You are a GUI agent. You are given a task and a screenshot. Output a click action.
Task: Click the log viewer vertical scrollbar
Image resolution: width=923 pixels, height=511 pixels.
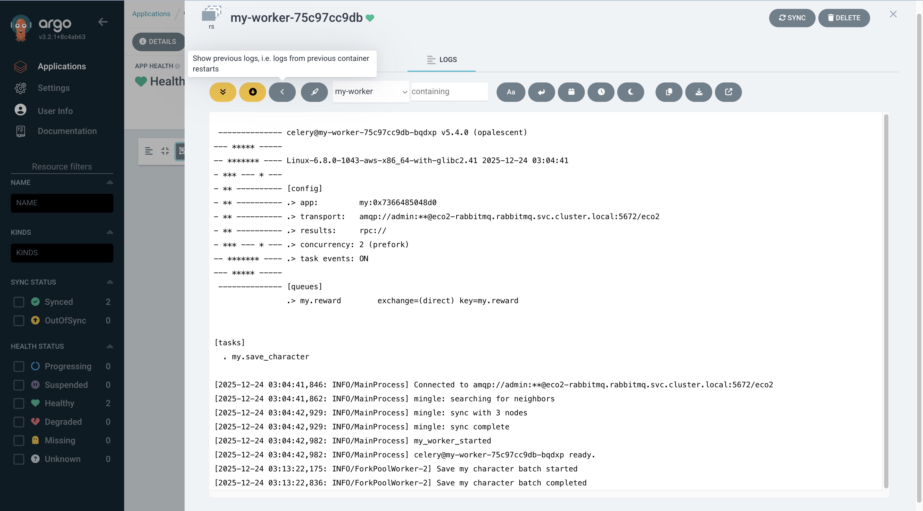point(886,301)
